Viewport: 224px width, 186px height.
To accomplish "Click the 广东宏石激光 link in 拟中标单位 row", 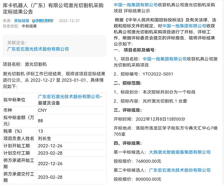I will point(69,97).
